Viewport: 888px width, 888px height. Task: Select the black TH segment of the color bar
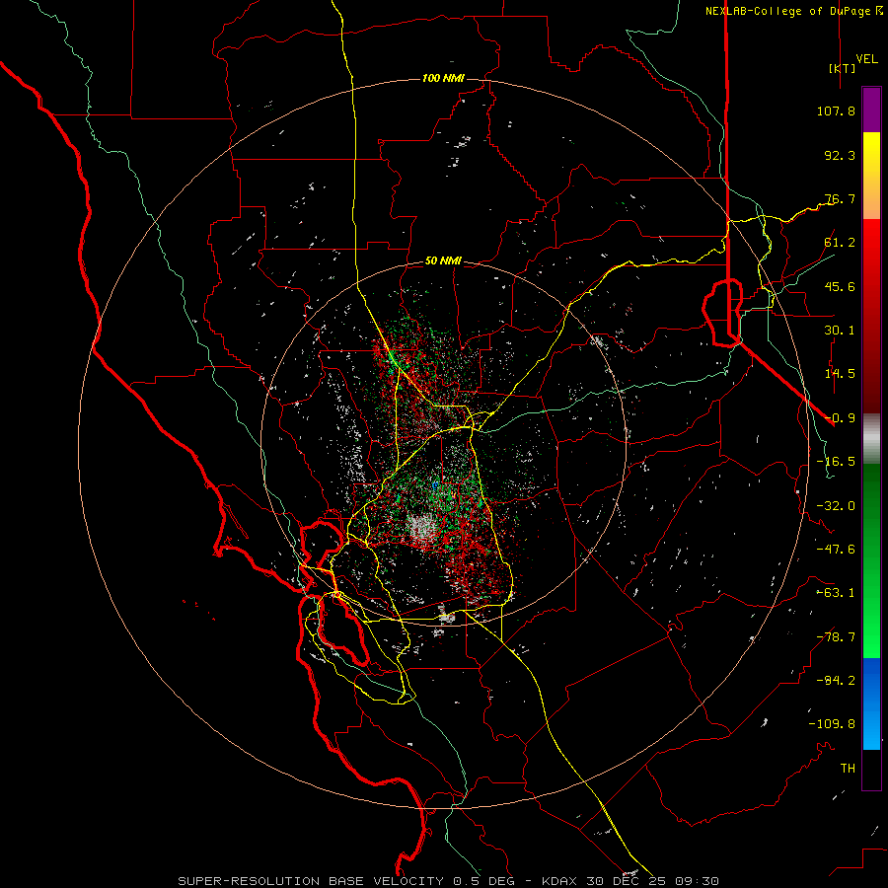point(871,770)
